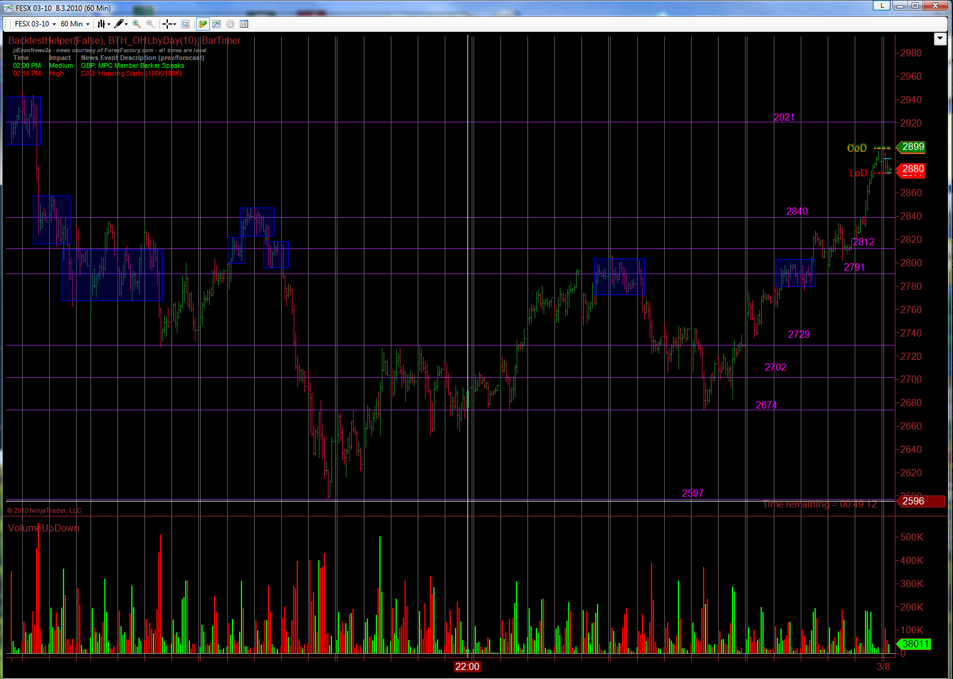Click the 500K volume axis label

912,537
